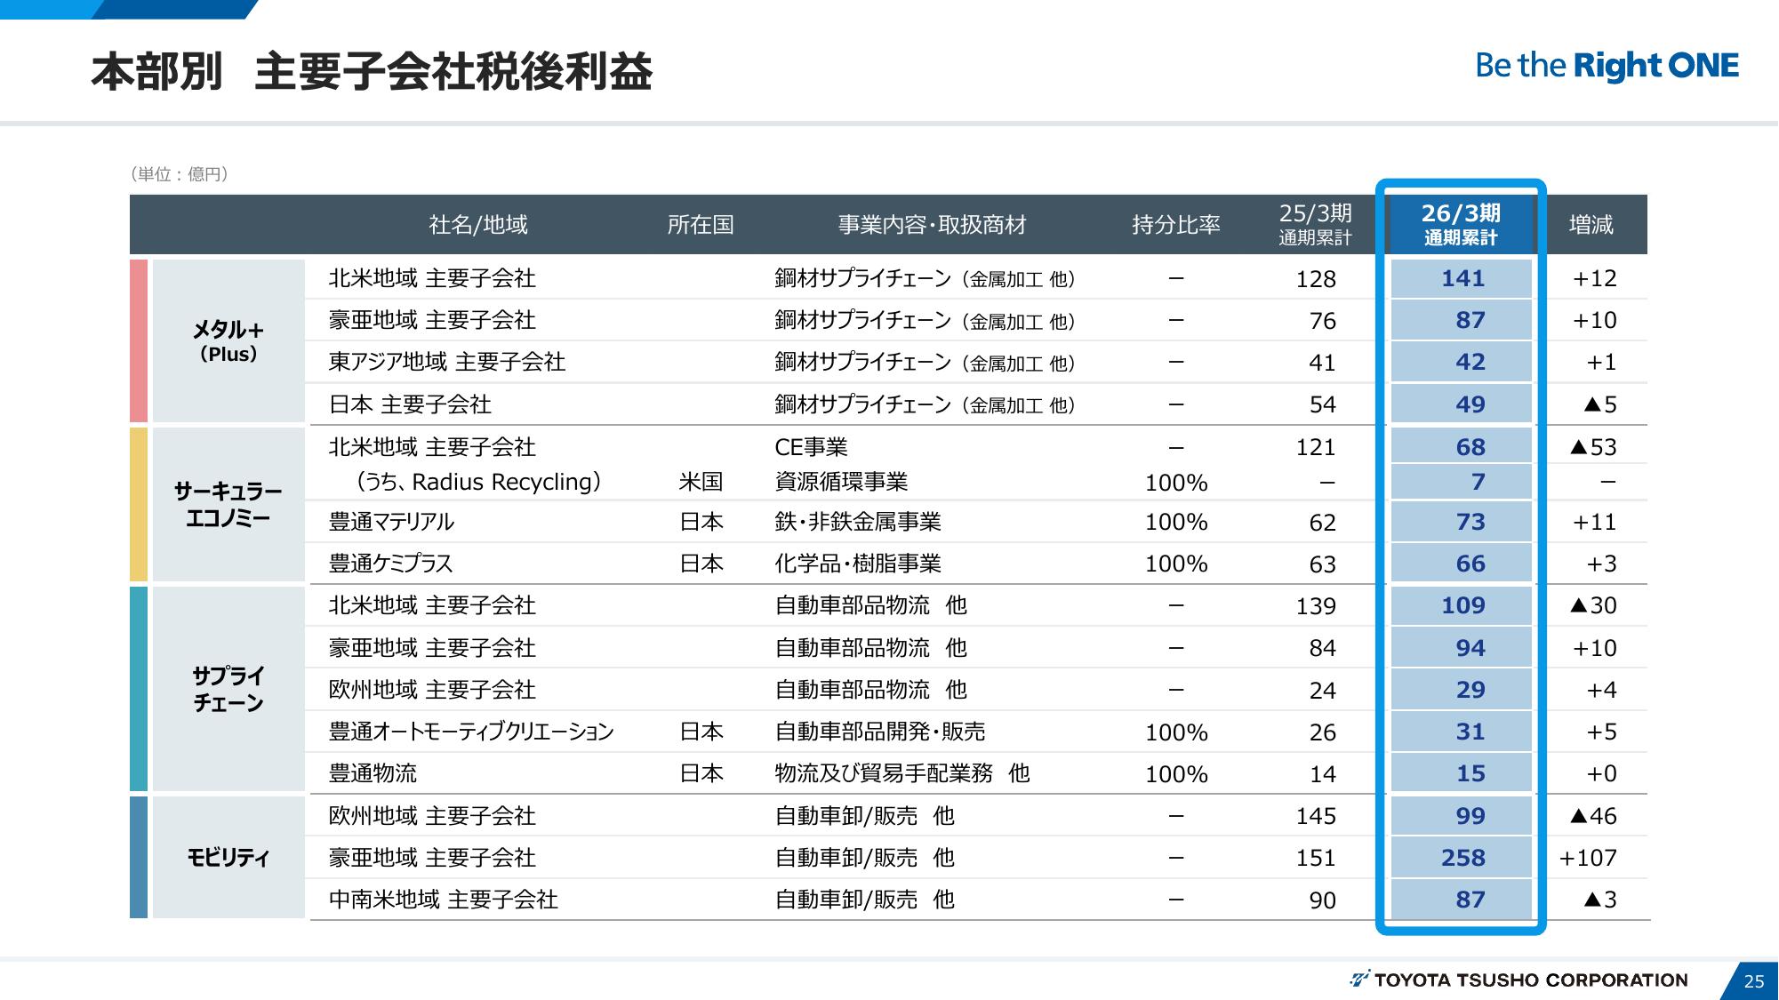This screenshot has height=1000, width=1779.
Task: Click the row name 中南米地域 主要子会社
Action: coord(444,900)
